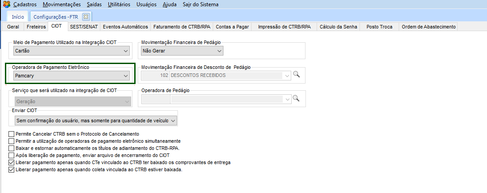The image size is (487, 193).
Task: Uncheck Liberar pagamento quando CTe vinculado checkbox
Action: 12,162
